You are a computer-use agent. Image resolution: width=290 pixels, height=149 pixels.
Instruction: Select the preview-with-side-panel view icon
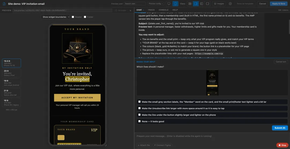[x=196, y=4]
